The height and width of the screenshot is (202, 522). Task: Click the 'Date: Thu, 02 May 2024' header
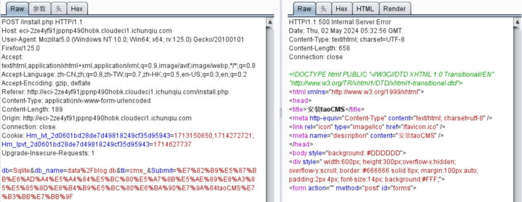coord(345,31)
